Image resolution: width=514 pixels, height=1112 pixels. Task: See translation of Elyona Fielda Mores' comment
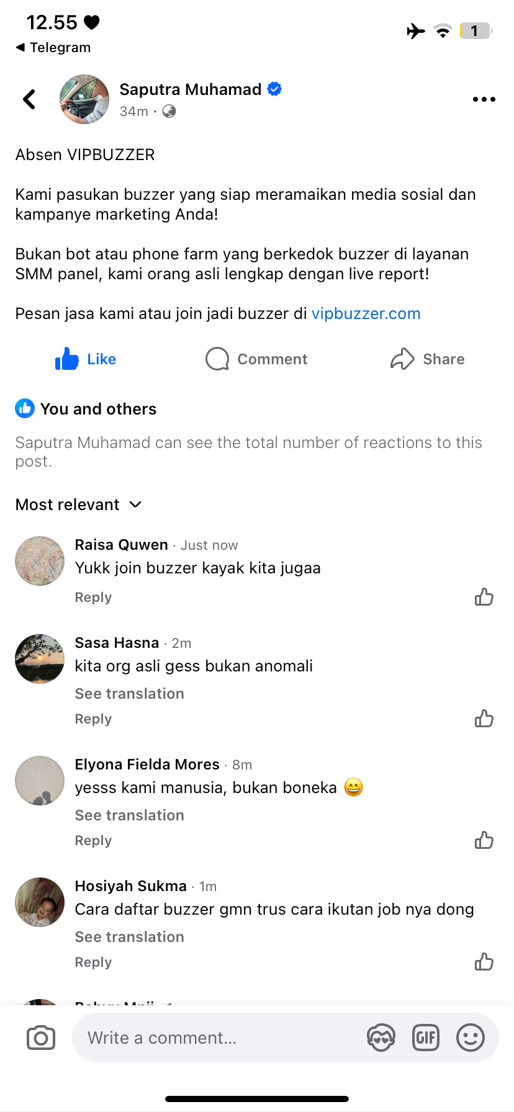coord(129,815)
